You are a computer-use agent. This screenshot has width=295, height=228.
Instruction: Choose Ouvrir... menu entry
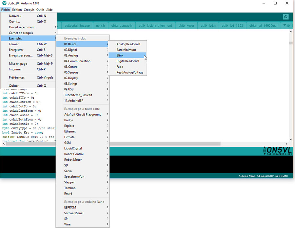[29, 21]
